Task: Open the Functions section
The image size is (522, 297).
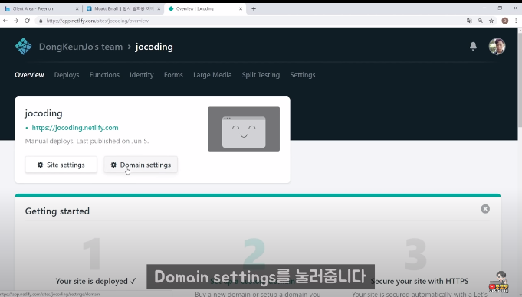Action: [x=104, y=75]
